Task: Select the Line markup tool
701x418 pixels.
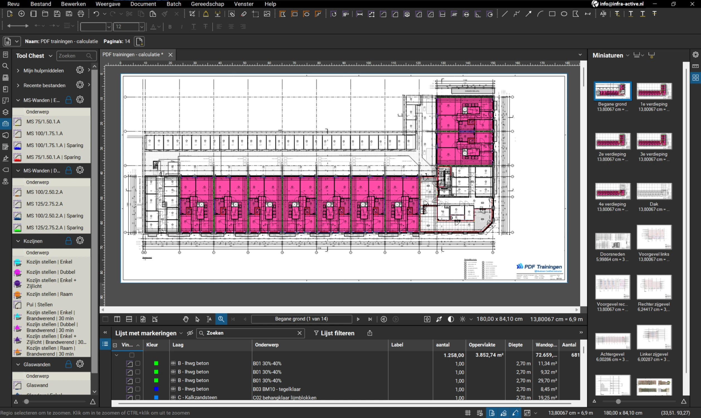Action: pyautogui.click(x=505, y=14)
